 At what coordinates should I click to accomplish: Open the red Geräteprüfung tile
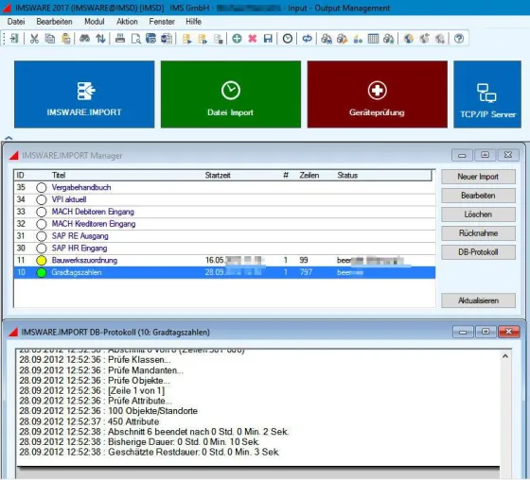(378, 94)
